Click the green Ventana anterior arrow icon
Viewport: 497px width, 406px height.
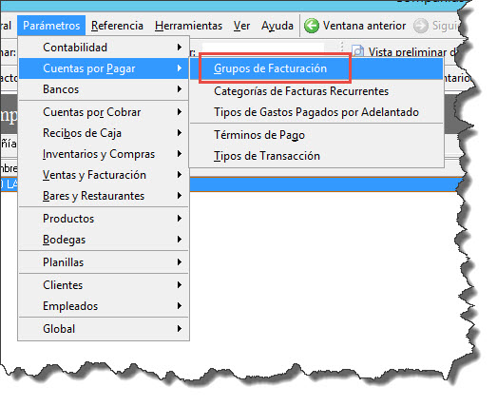312,26
